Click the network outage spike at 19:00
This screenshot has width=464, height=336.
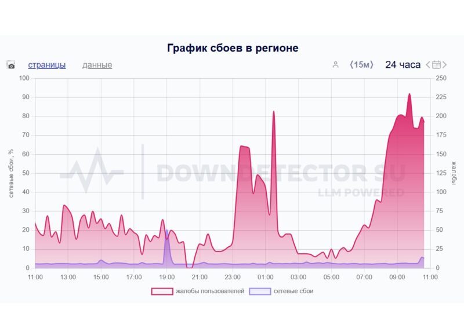click(x=166, y=231)
